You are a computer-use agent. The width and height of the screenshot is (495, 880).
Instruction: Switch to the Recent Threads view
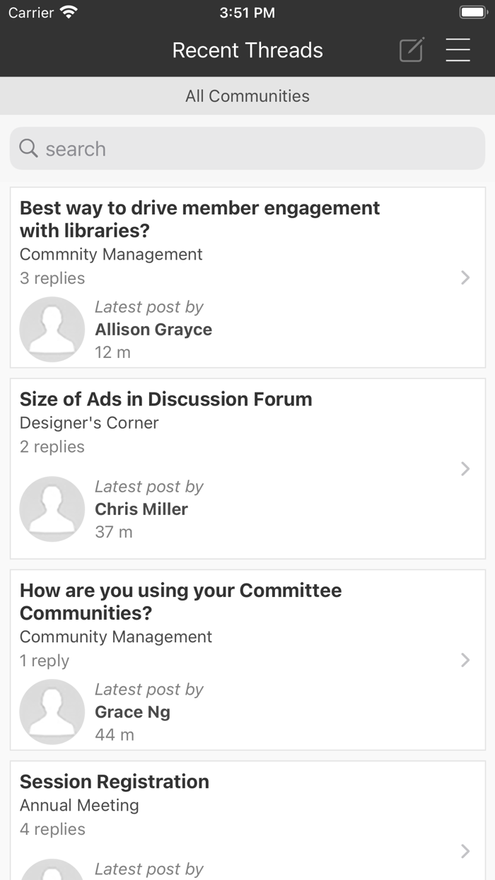point(248,50)
